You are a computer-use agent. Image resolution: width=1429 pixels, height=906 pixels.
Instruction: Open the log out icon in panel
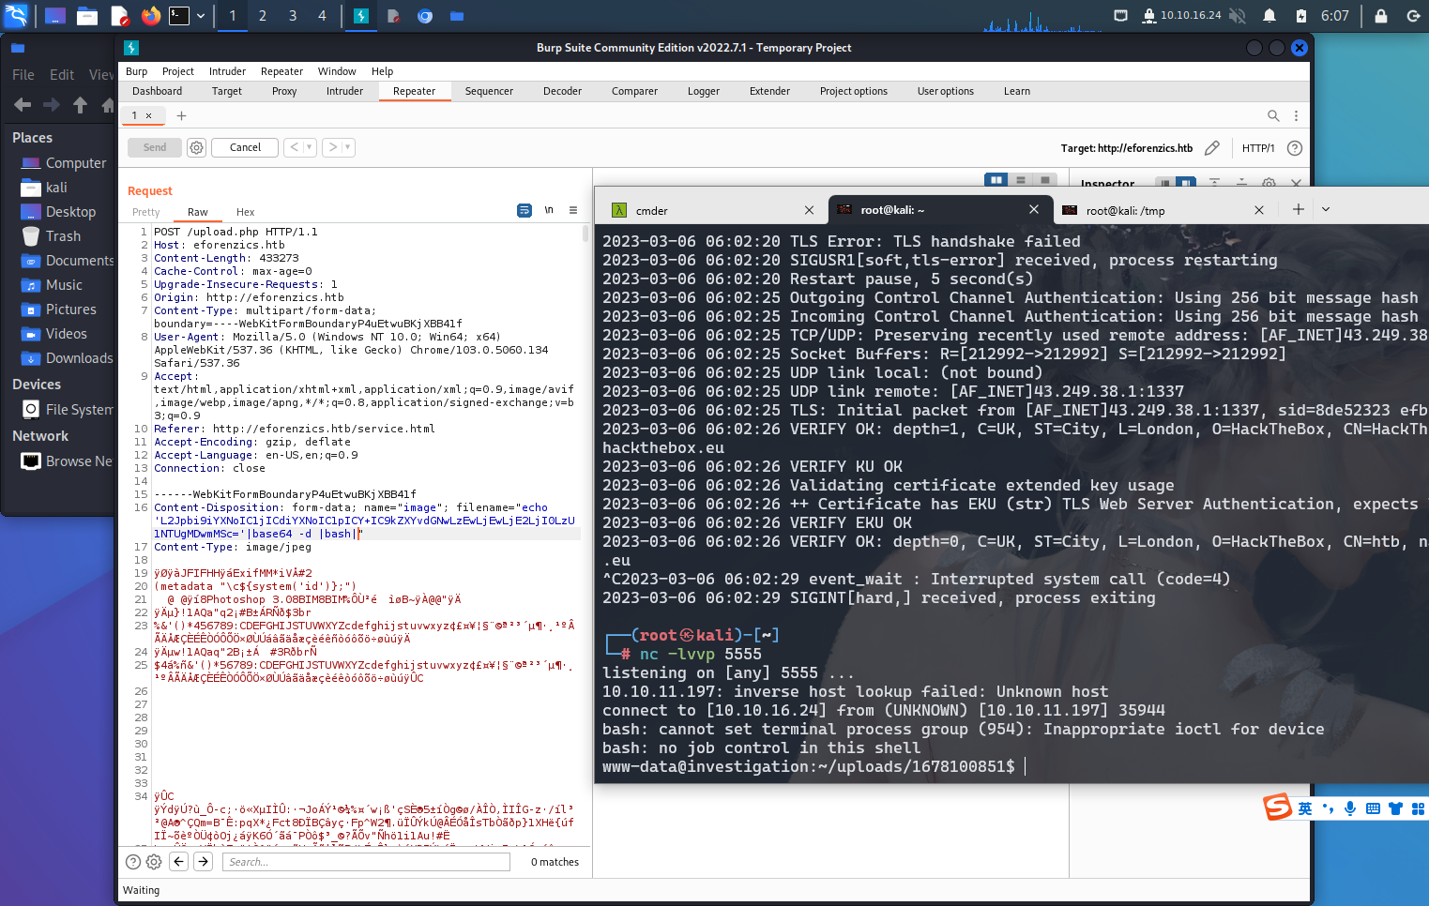point(1413,16)
